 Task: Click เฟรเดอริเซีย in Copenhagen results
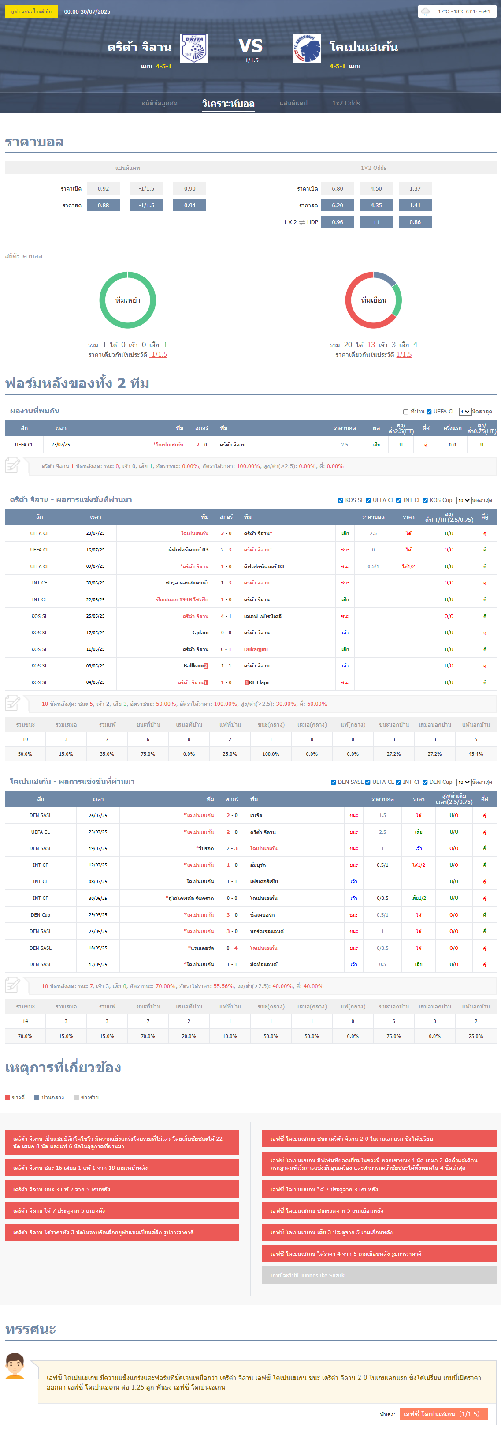point(264,882)
